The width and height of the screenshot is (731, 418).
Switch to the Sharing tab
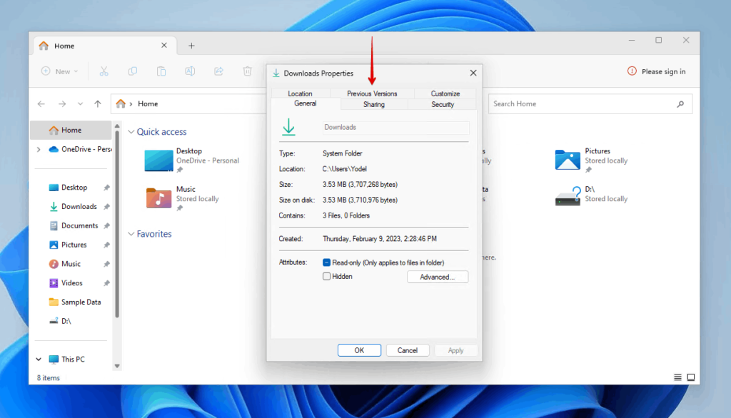point(374,103)
